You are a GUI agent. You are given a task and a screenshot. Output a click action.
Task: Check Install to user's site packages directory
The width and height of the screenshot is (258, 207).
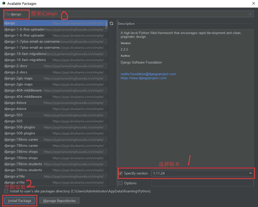coord(6,191)
